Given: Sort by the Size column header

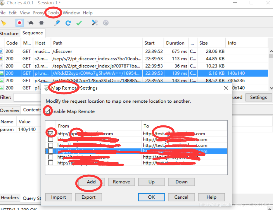Looking at the screenshot, I should [211, 43].
